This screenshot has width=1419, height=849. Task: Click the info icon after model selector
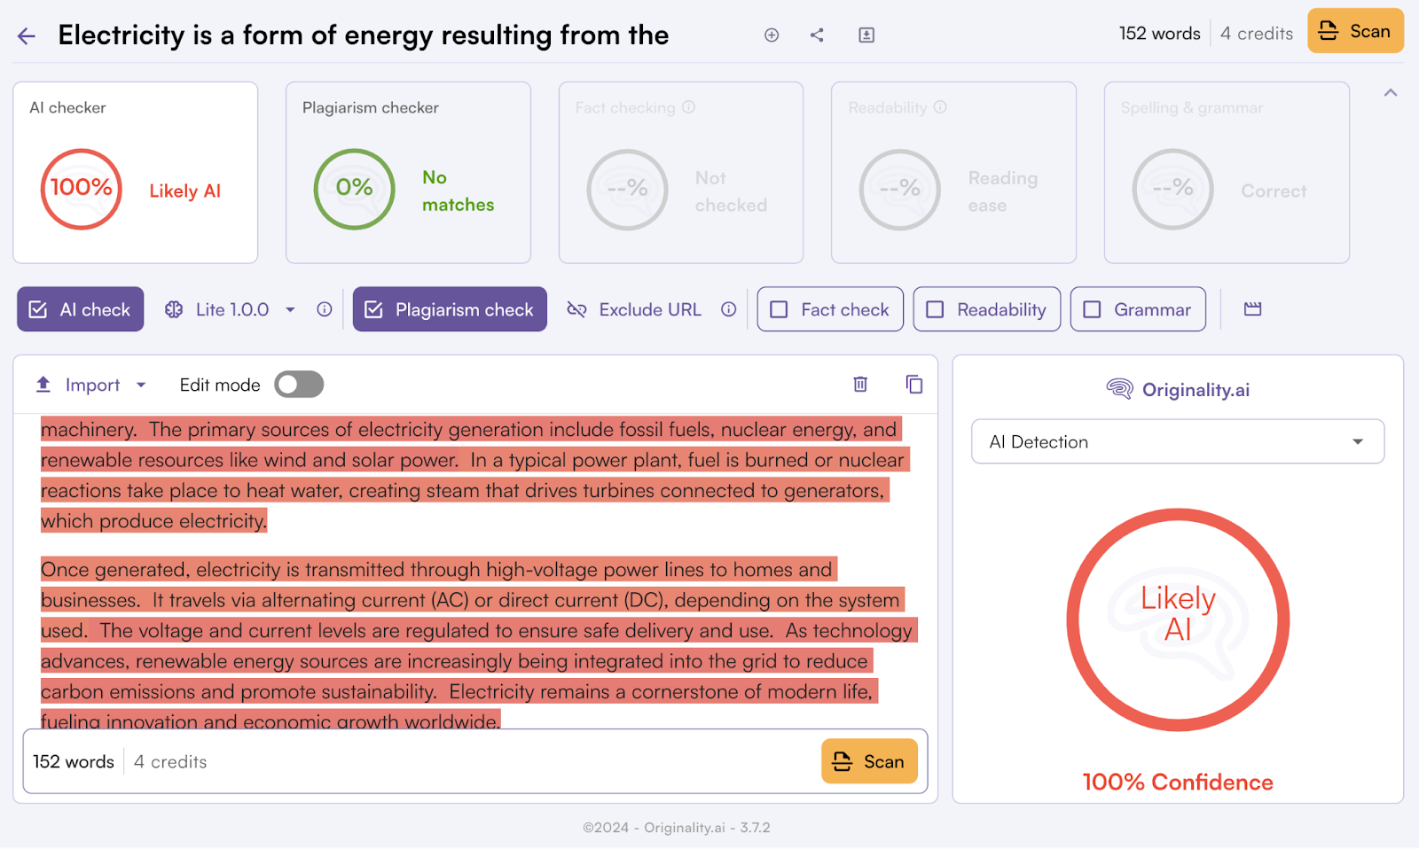[x=325, y=309]
